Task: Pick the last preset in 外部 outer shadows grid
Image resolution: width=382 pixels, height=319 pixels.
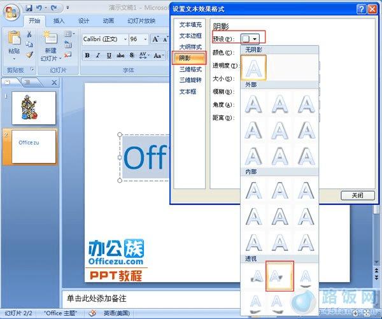Action: tap(306, 156)
